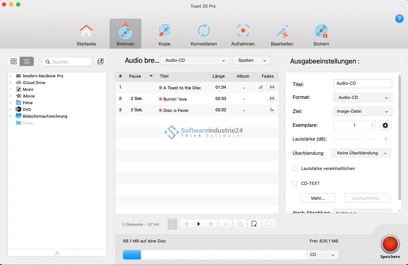This screenshot has width=408, height=265.
Task: Tick the CD-TEXT checkbox
Action: (x=295, y=183)
